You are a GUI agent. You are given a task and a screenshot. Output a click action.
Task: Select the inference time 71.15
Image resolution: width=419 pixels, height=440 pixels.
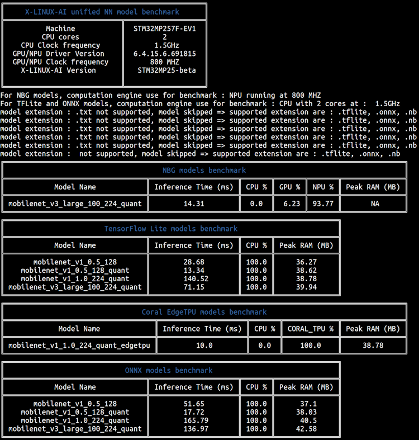(194, 287)
